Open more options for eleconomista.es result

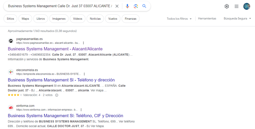click(x=84, y=74)
